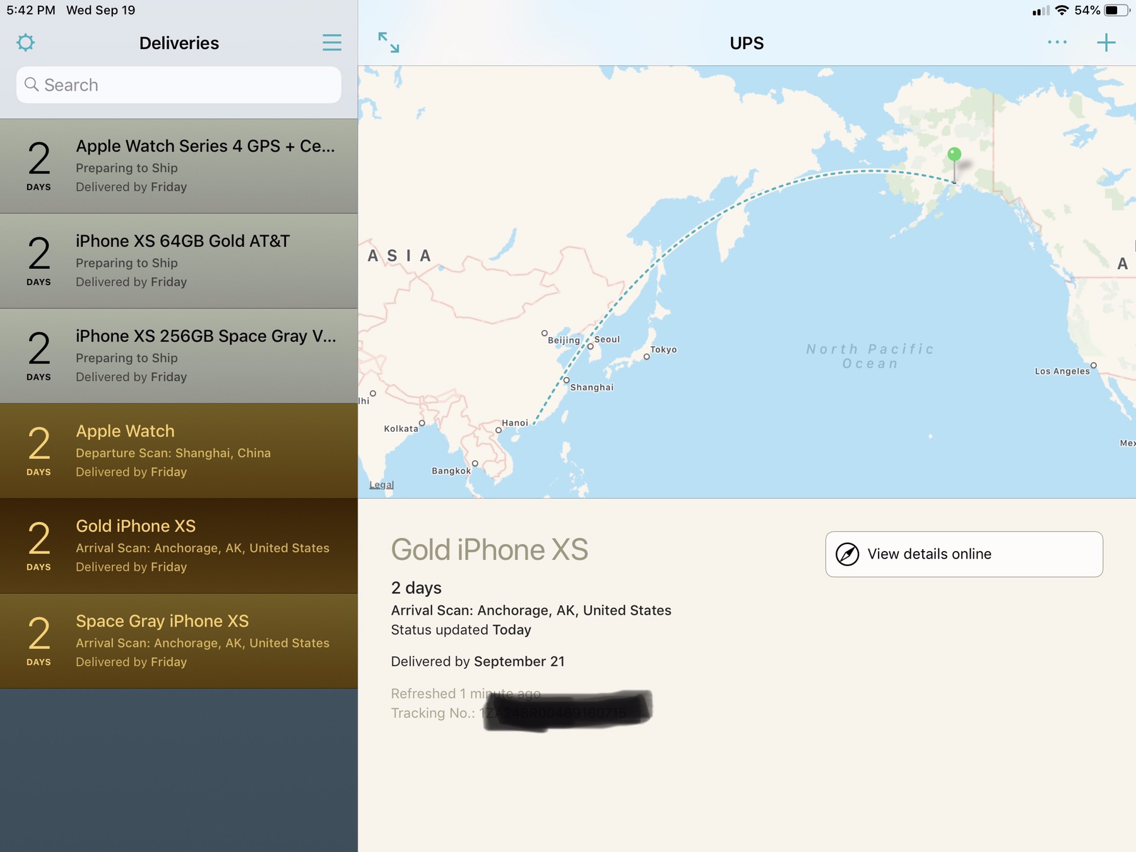Select the Apple Watch Shanghai departure delivery
Image resolution: width=1136 pixels, height=852 pixels.
click(x=179, y=451)
